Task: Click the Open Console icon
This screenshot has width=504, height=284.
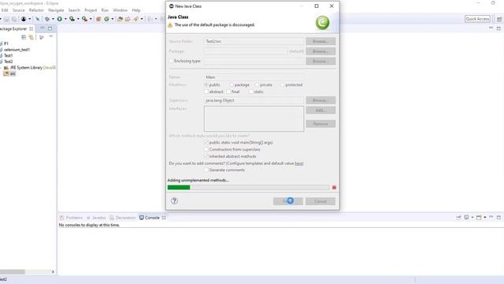Action: 479,218
